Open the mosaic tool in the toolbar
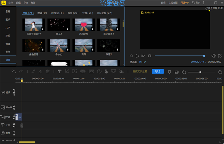This screenshot has height=144, width=224. (x=83, y=71)
